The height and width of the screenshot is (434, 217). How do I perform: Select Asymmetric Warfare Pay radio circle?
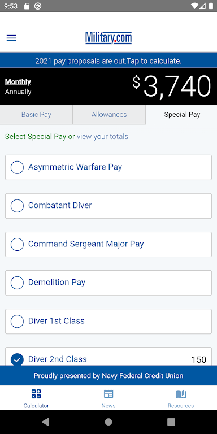17,167
